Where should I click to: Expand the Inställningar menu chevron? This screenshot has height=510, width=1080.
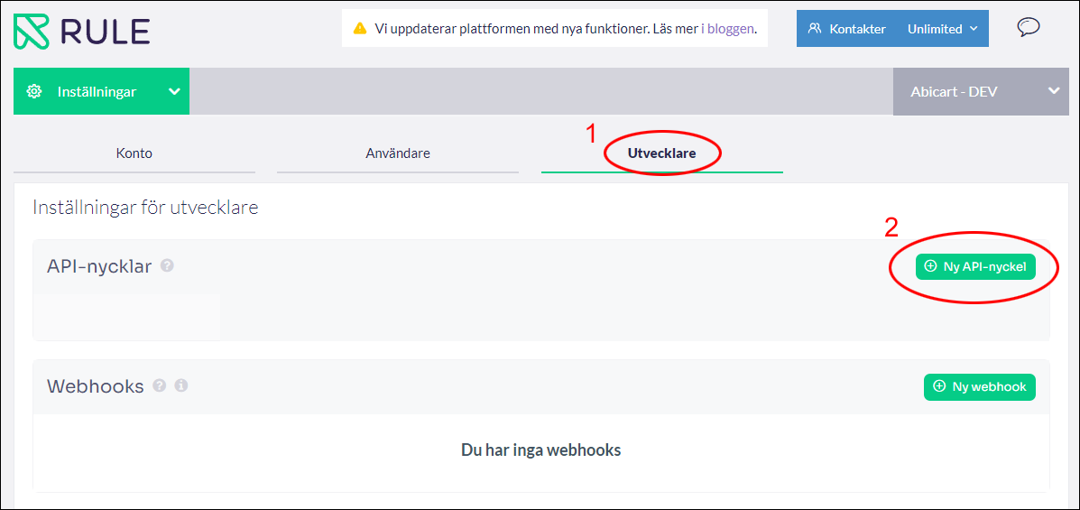click(174, 91)
